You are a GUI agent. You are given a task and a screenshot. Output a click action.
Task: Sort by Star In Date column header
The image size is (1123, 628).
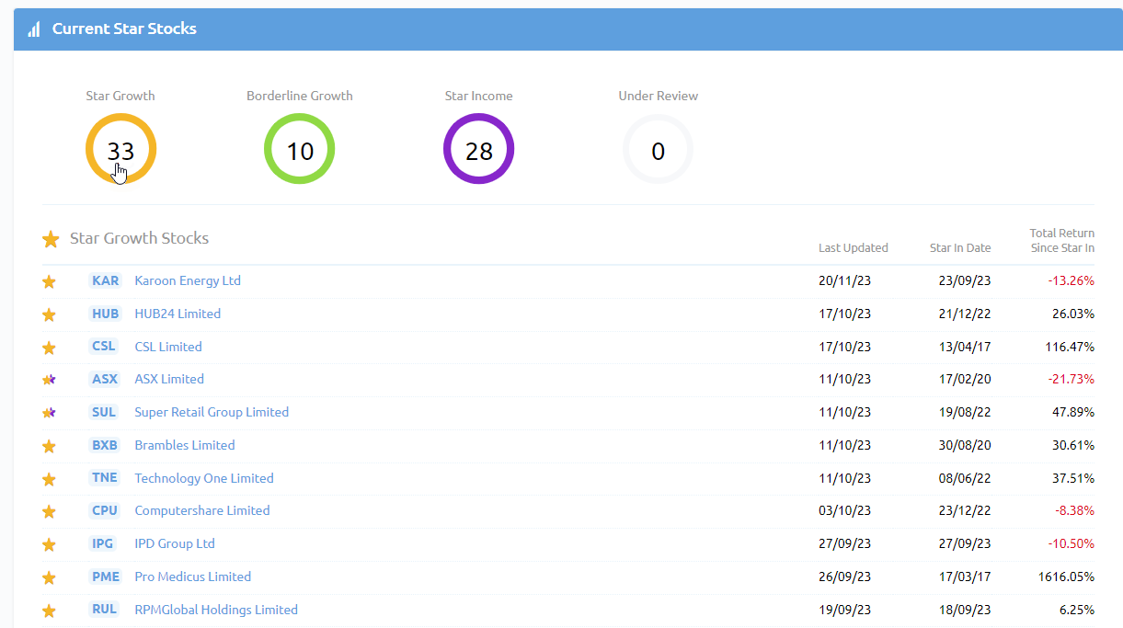click(960, 247)
